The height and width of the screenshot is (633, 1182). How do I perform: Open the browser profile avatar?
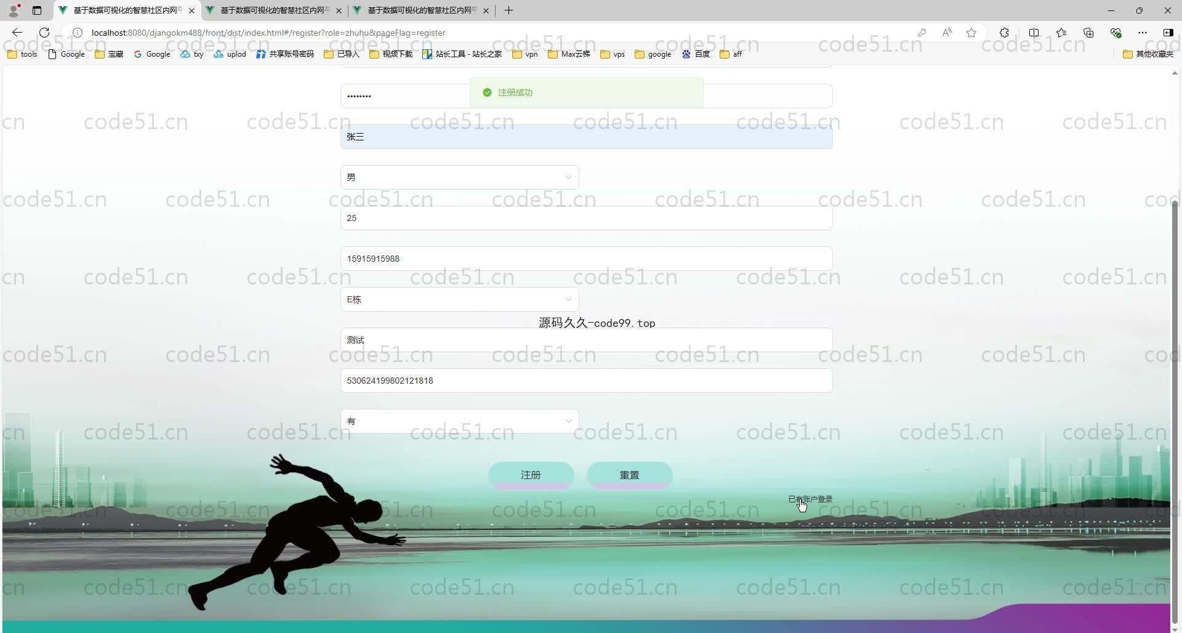pyautogui.click(x=14, y=10)
